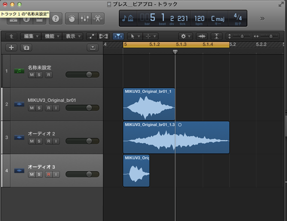287x221 pixels.
Task: Disable record on オーディオ 3 track
Action: coord(48,174)
